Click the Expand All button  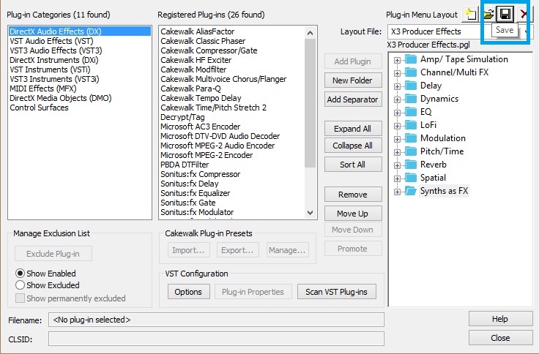353,129
